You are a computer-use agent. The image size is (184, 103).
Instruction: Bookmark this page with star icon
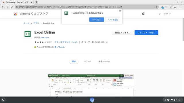[x=157, y=7]
